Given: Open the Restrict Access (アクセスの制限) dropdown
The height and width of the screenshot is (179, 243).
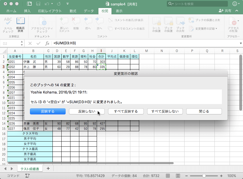Looking at the screenshot, I should [x=234, y=25].
